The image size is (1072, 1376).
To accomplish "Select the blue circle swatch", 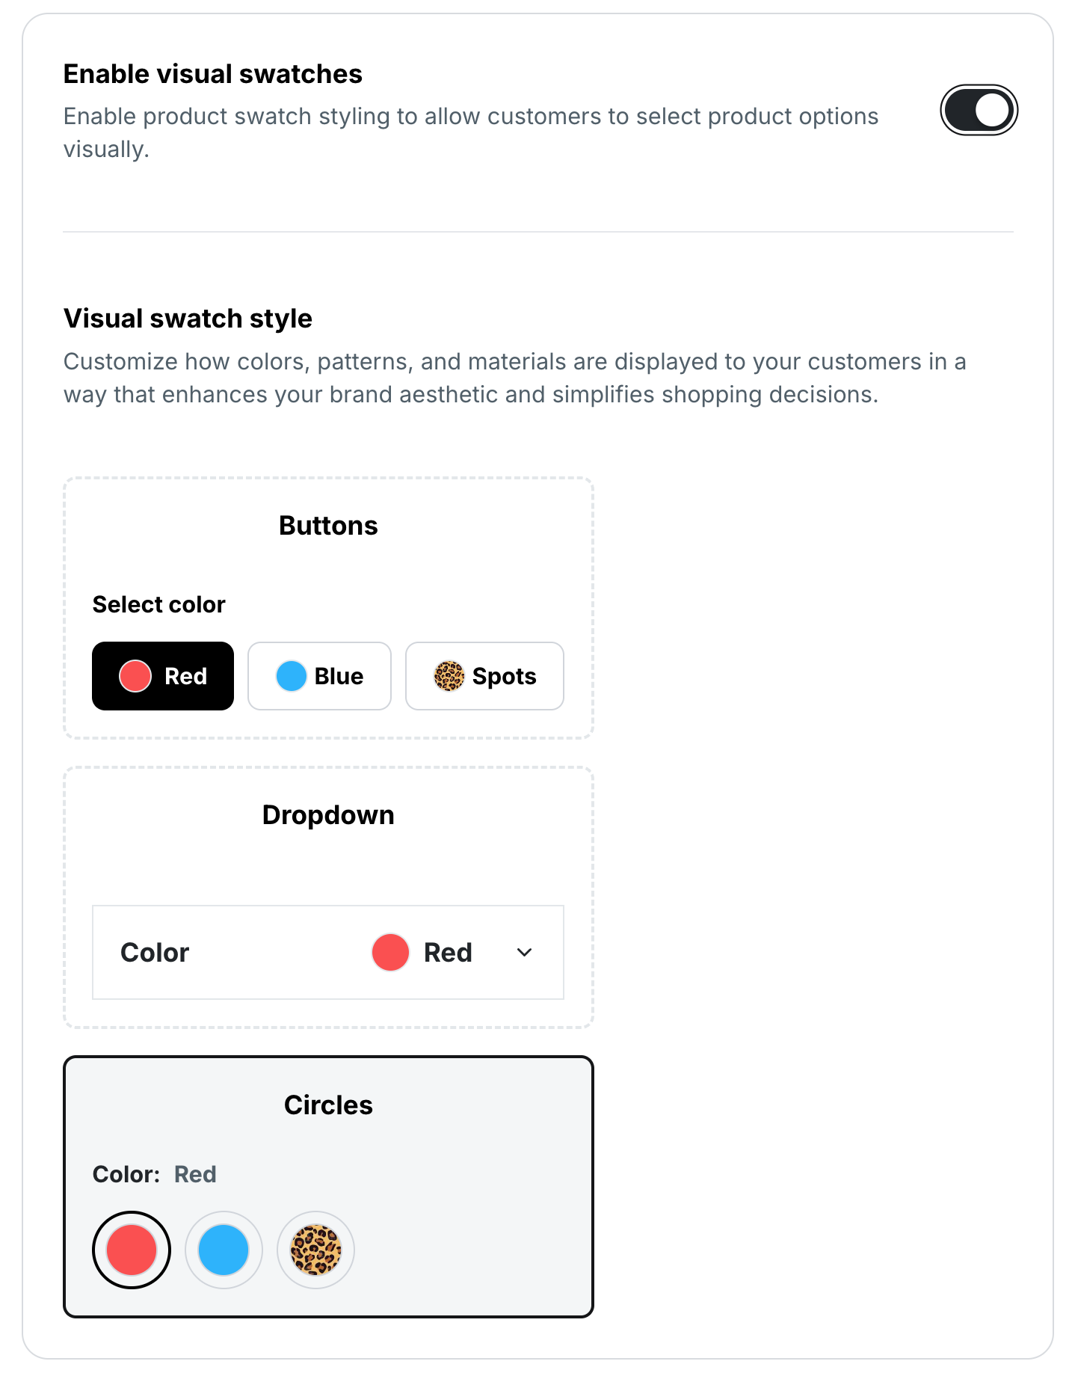I will (224, 1250).
